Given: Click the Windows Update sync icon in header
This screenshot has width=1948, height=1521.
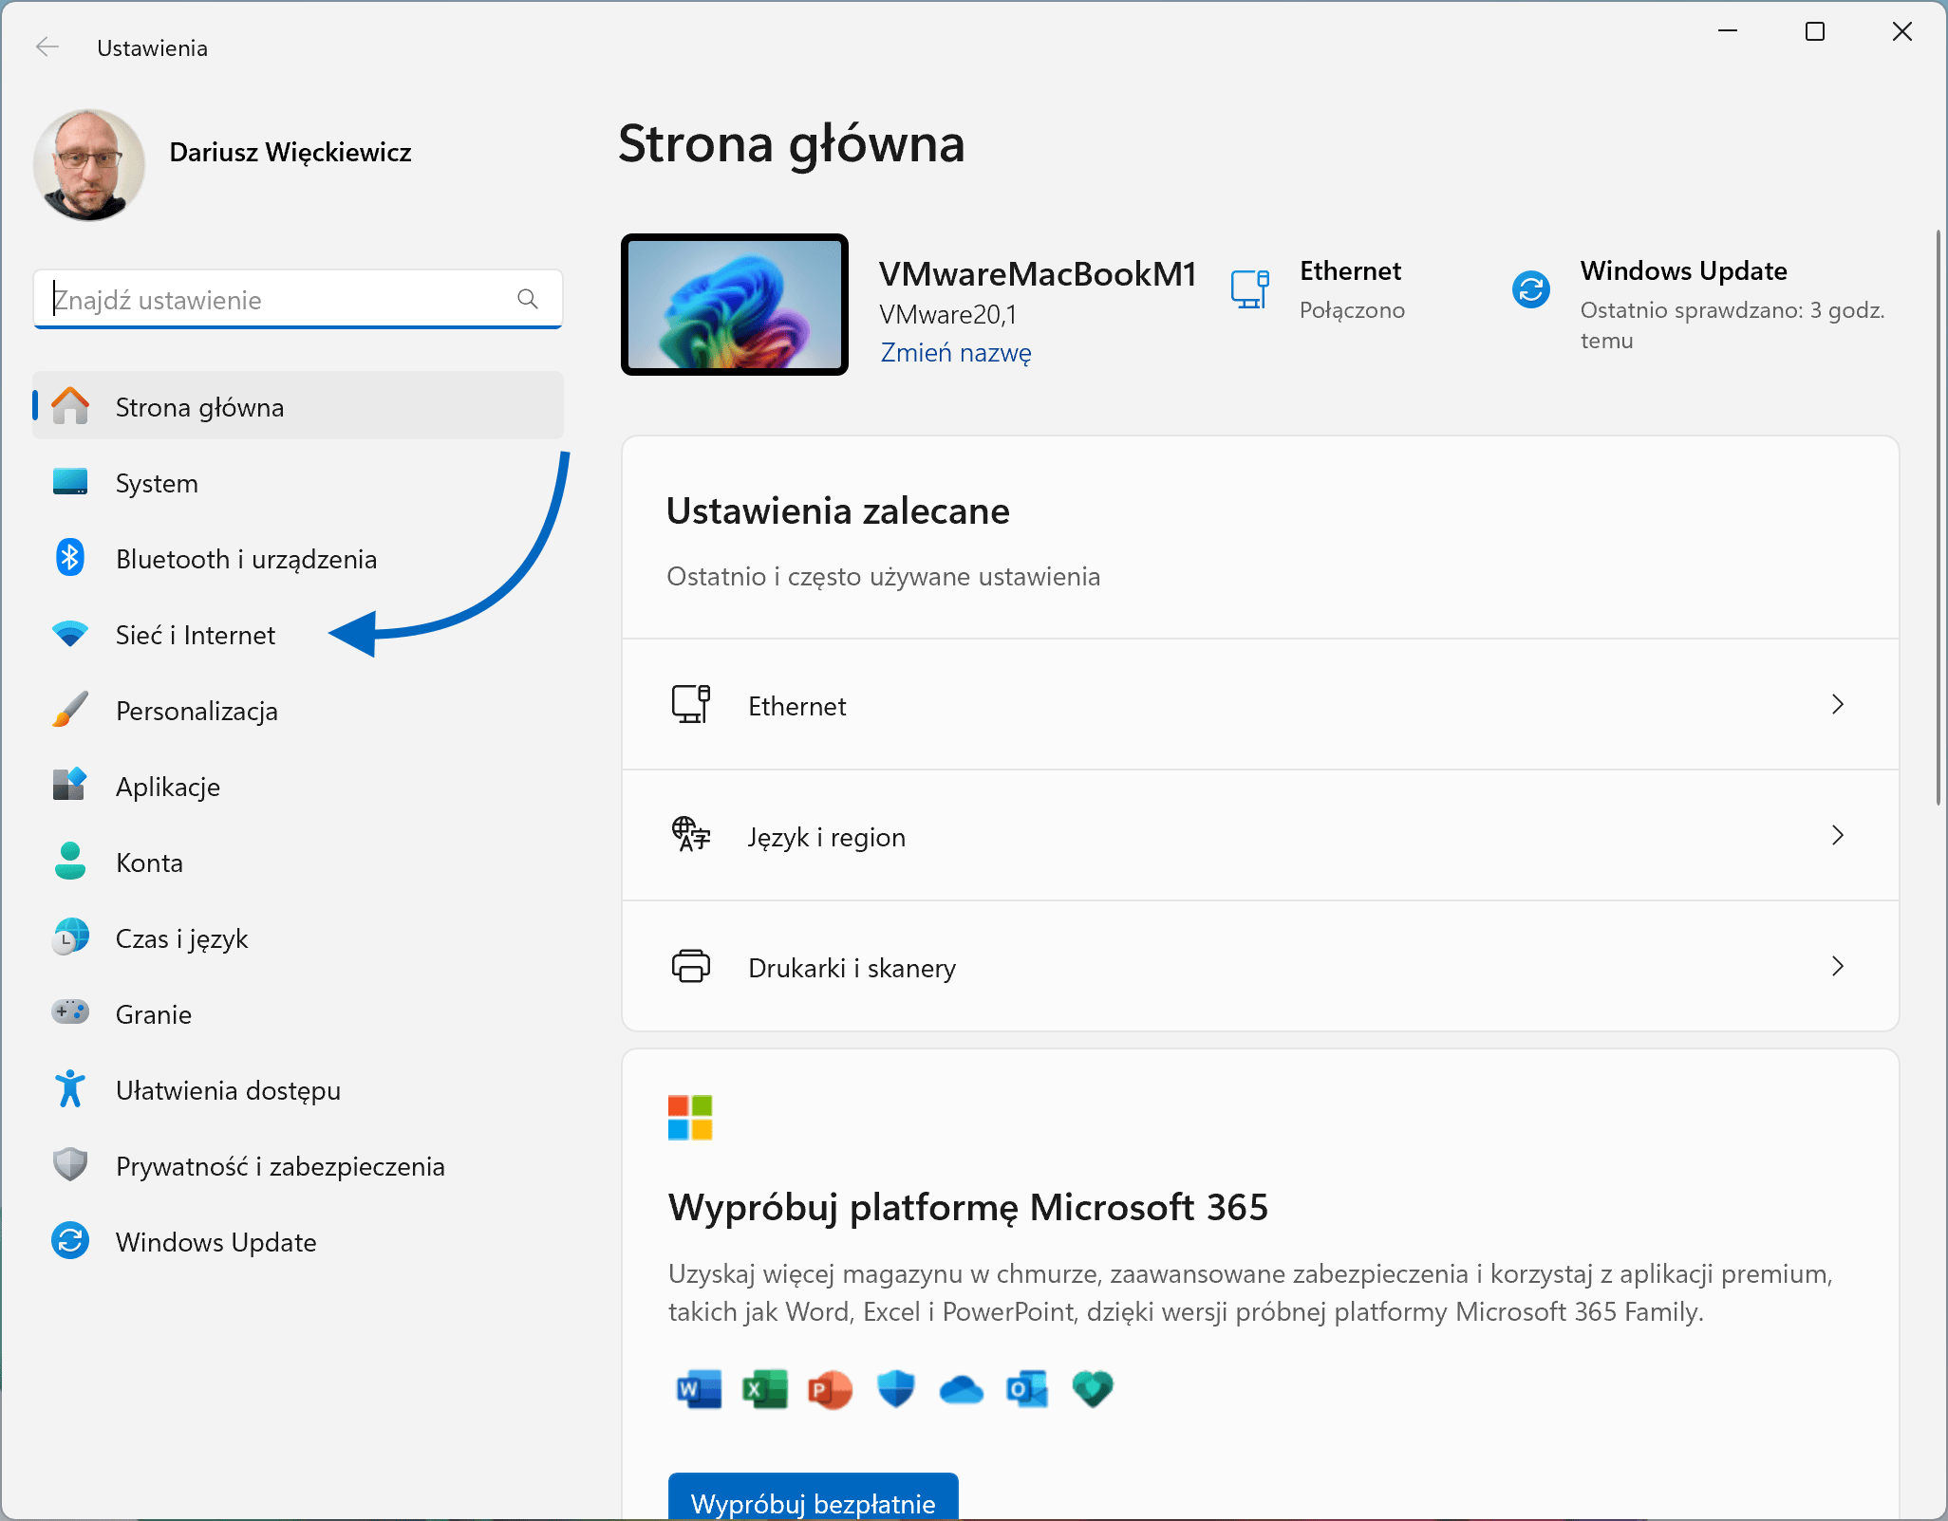Looking at the screenshot, I should tap(1531, 289).
